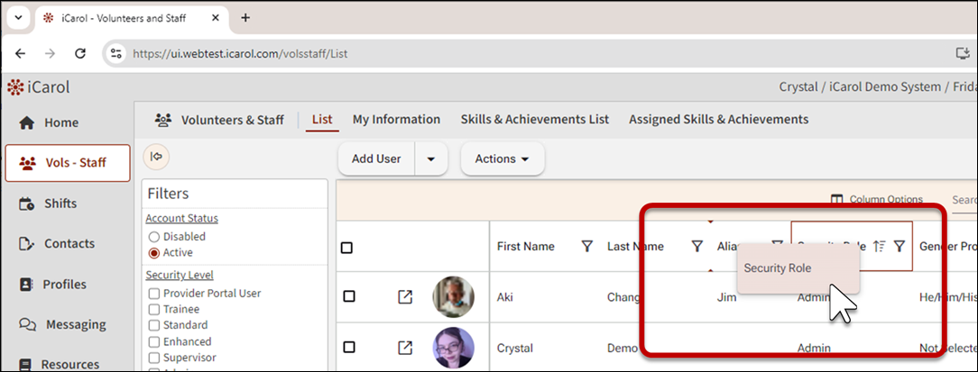The image size is (978, 372).
Task: Open Column Options
Action: 876,199
